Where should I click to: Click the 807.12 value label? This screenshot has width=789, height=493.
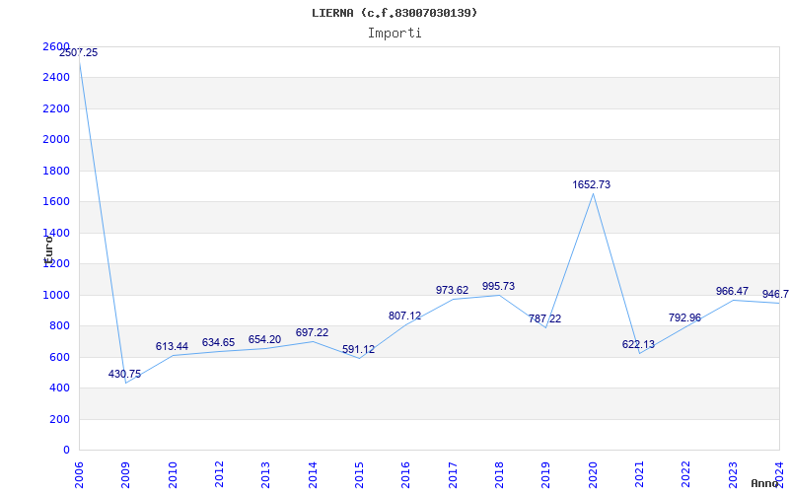click(405, 316)
